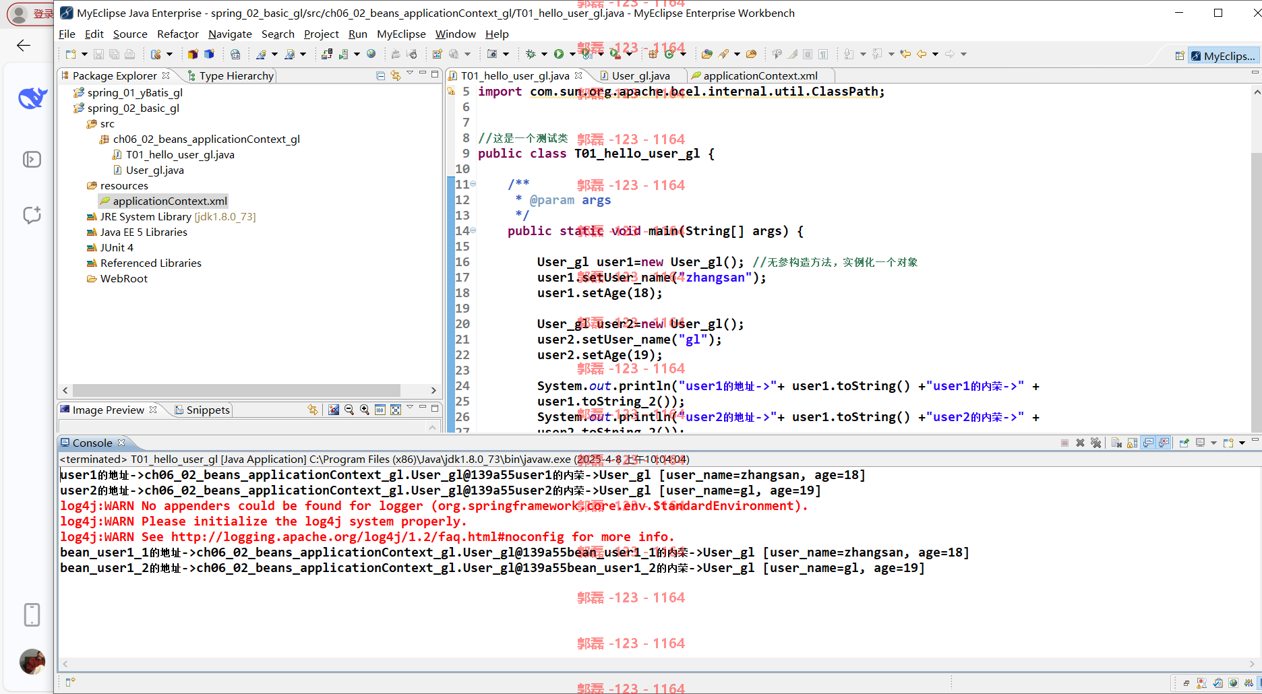Click the snapshot camera toolbar icon
Image resolution: width=1262 pixels, height=694 pixels.
(492, 54)
